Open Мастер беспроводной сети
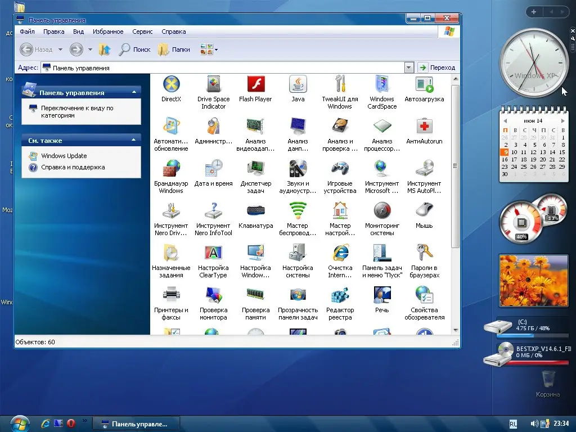Image resolution: width=576 pixels, height=432 pixels. [298, 219]
